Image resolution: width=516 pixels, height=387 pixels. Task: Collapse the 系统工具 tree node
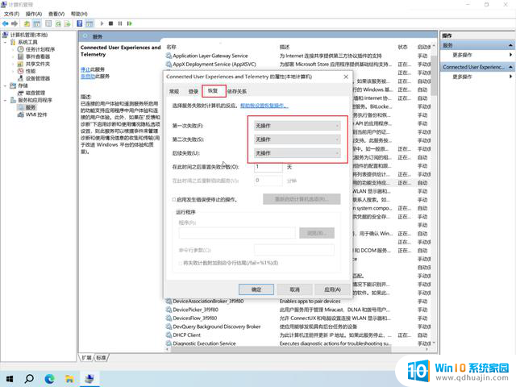pyautogui.click(x=6, y=42)
